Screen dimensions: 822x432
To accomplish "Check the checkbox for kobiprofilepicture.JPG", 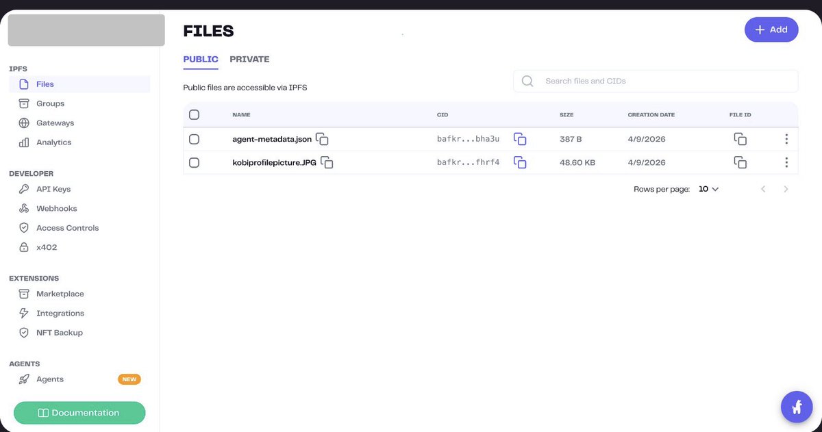I will click(x=194, y=162).
